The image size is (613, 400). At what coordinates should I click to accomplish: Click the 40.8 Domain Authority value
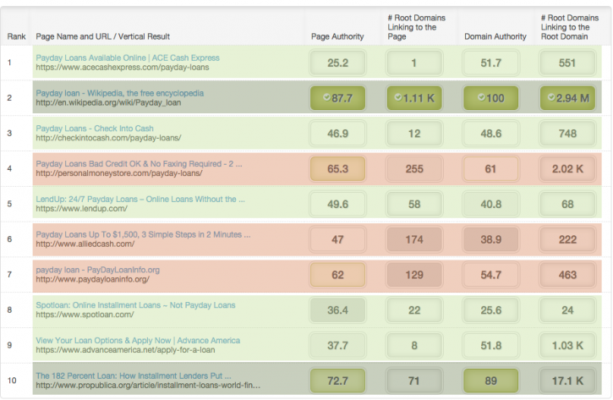[491, 204]
